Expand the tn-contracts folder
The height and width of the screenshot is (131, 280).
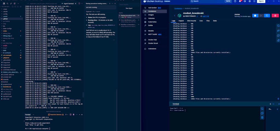click(x=11, y=53)
